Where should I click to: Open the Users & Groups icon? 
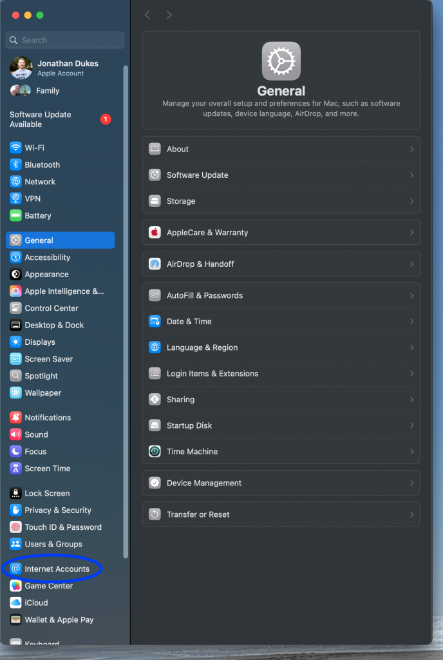(15, 544)
